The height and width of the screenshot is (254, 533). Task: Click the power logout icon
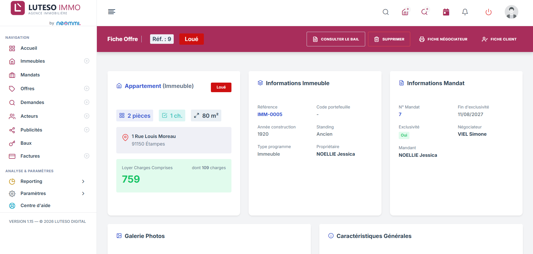[489, 12]
